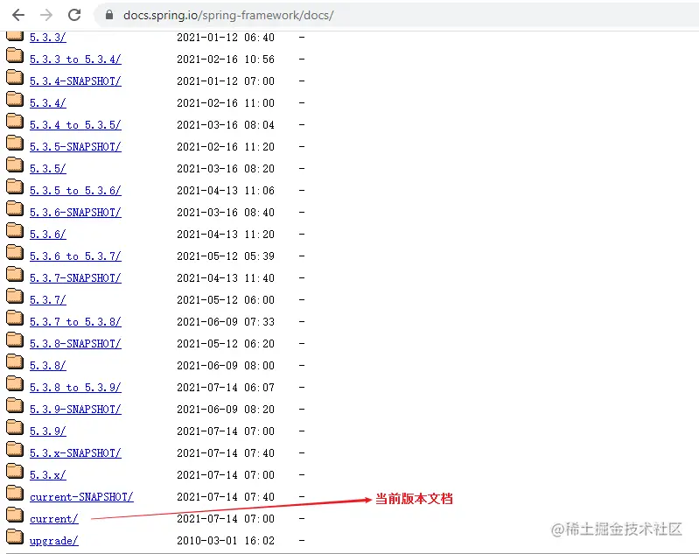Open the 5.3.x/ docs link
699x554 pixels.
click(x=48, y=474)
